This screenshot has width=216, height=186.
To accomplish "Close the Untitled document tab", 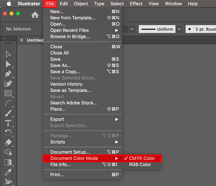I will click(x=22, y=40).
